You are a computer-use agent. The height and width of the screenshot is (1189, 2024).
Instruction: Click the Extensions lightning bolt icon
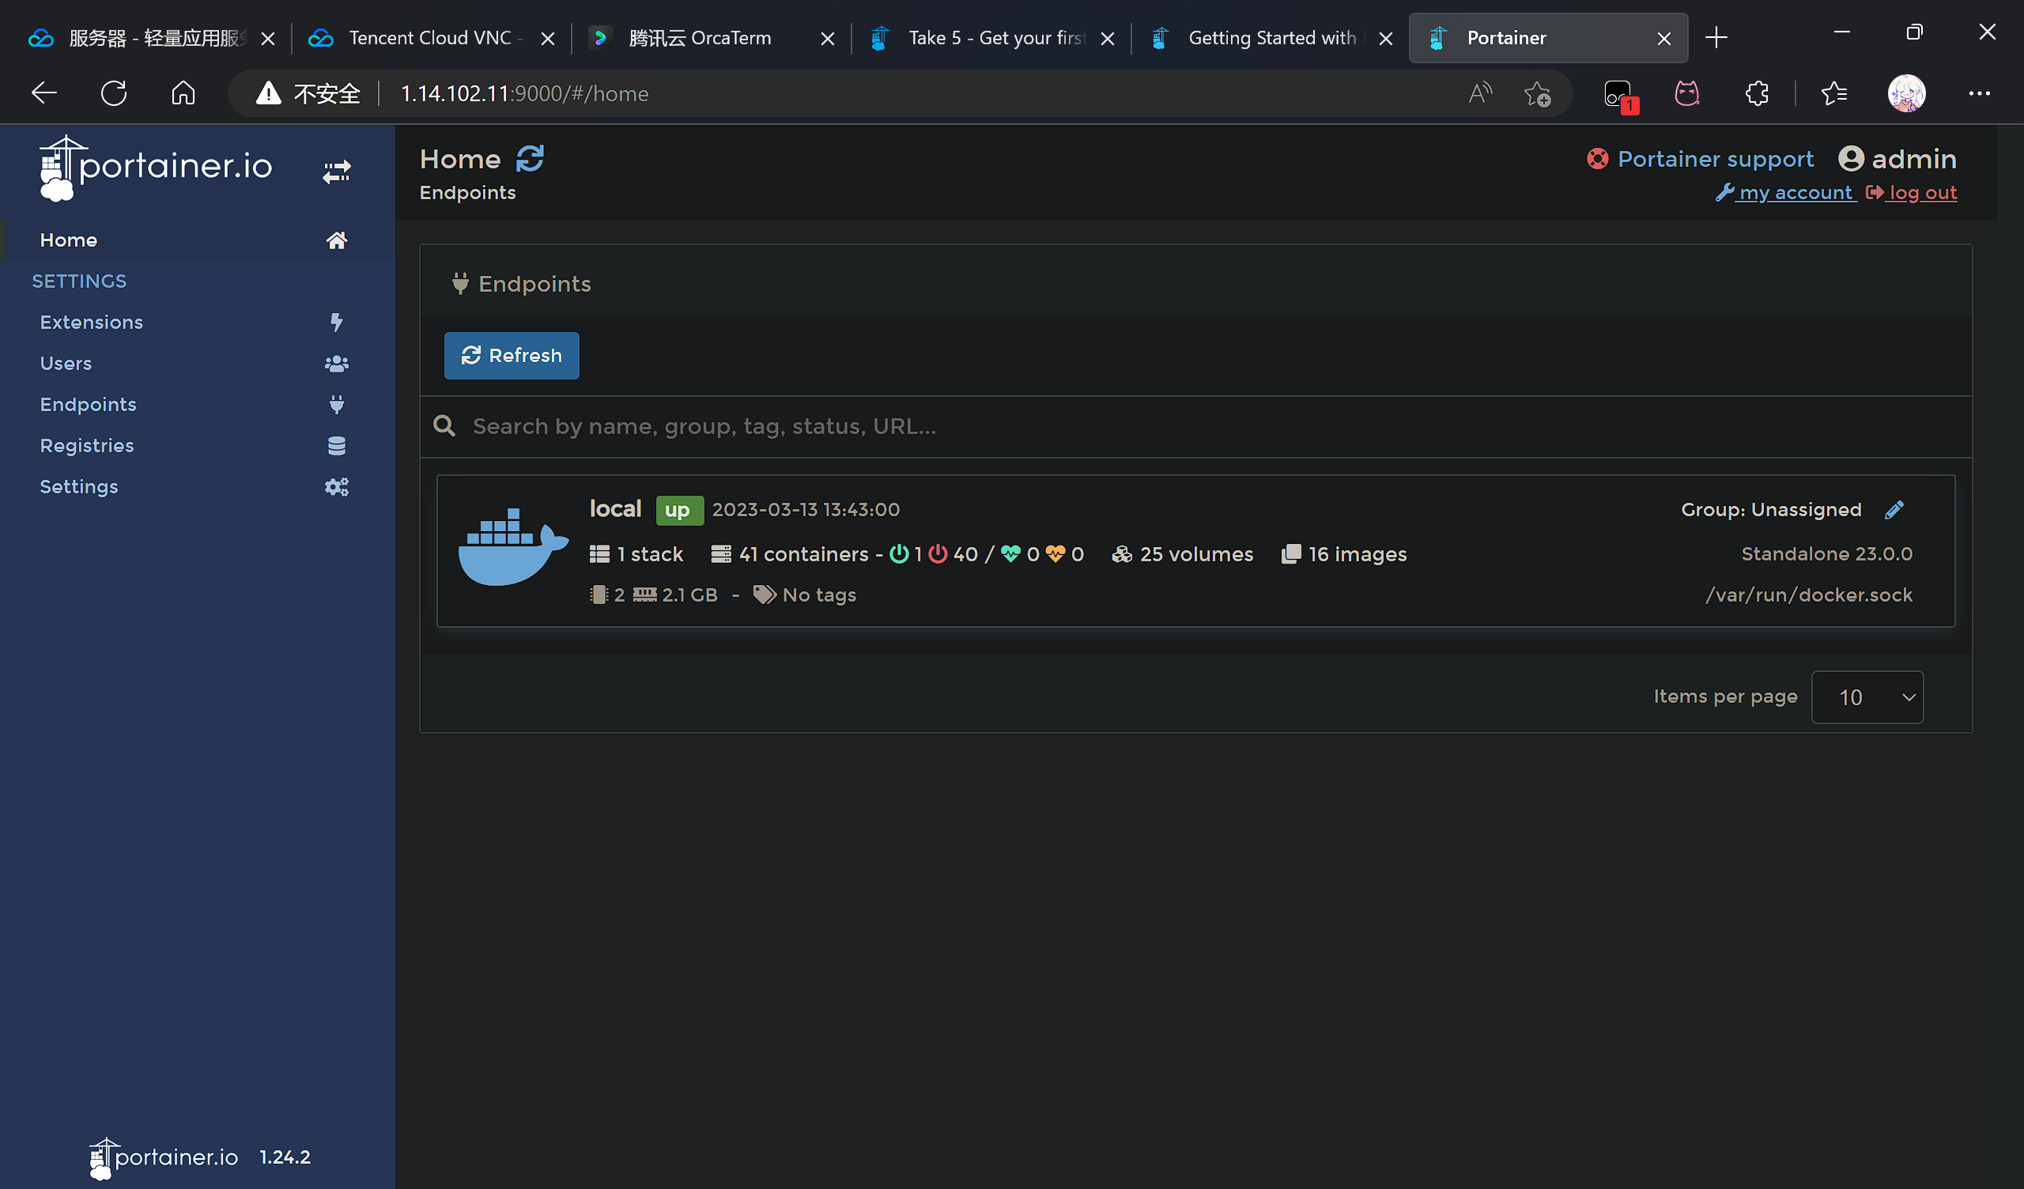pyautogui.click(x=337, y=323)
